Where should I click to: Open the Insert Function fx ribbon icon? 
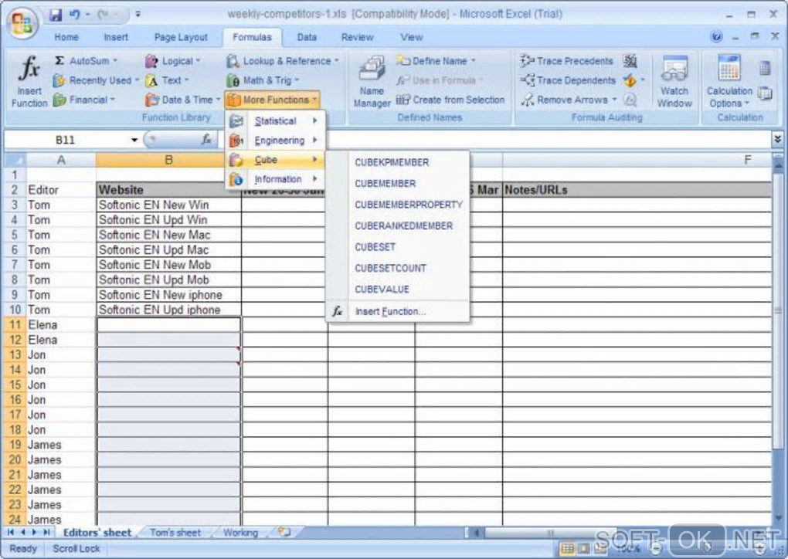click(29, 68)
